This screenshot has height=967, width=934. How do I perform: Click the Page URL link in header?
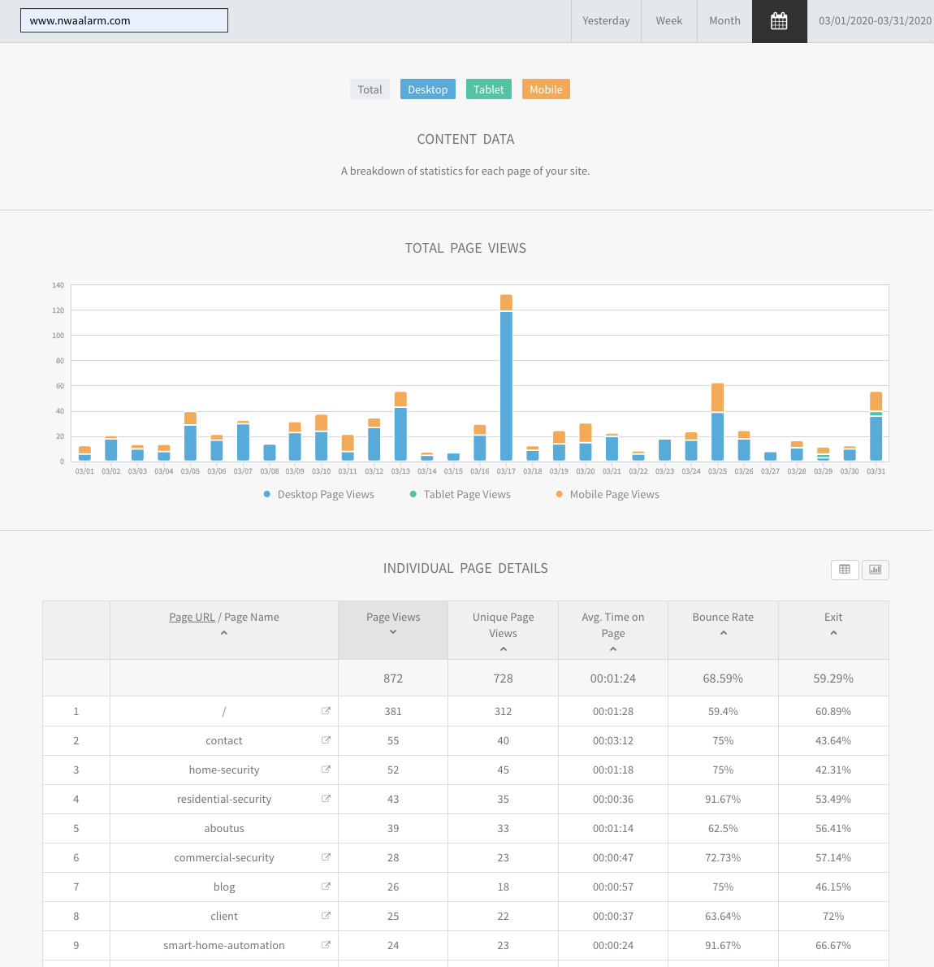coord(192,618)
